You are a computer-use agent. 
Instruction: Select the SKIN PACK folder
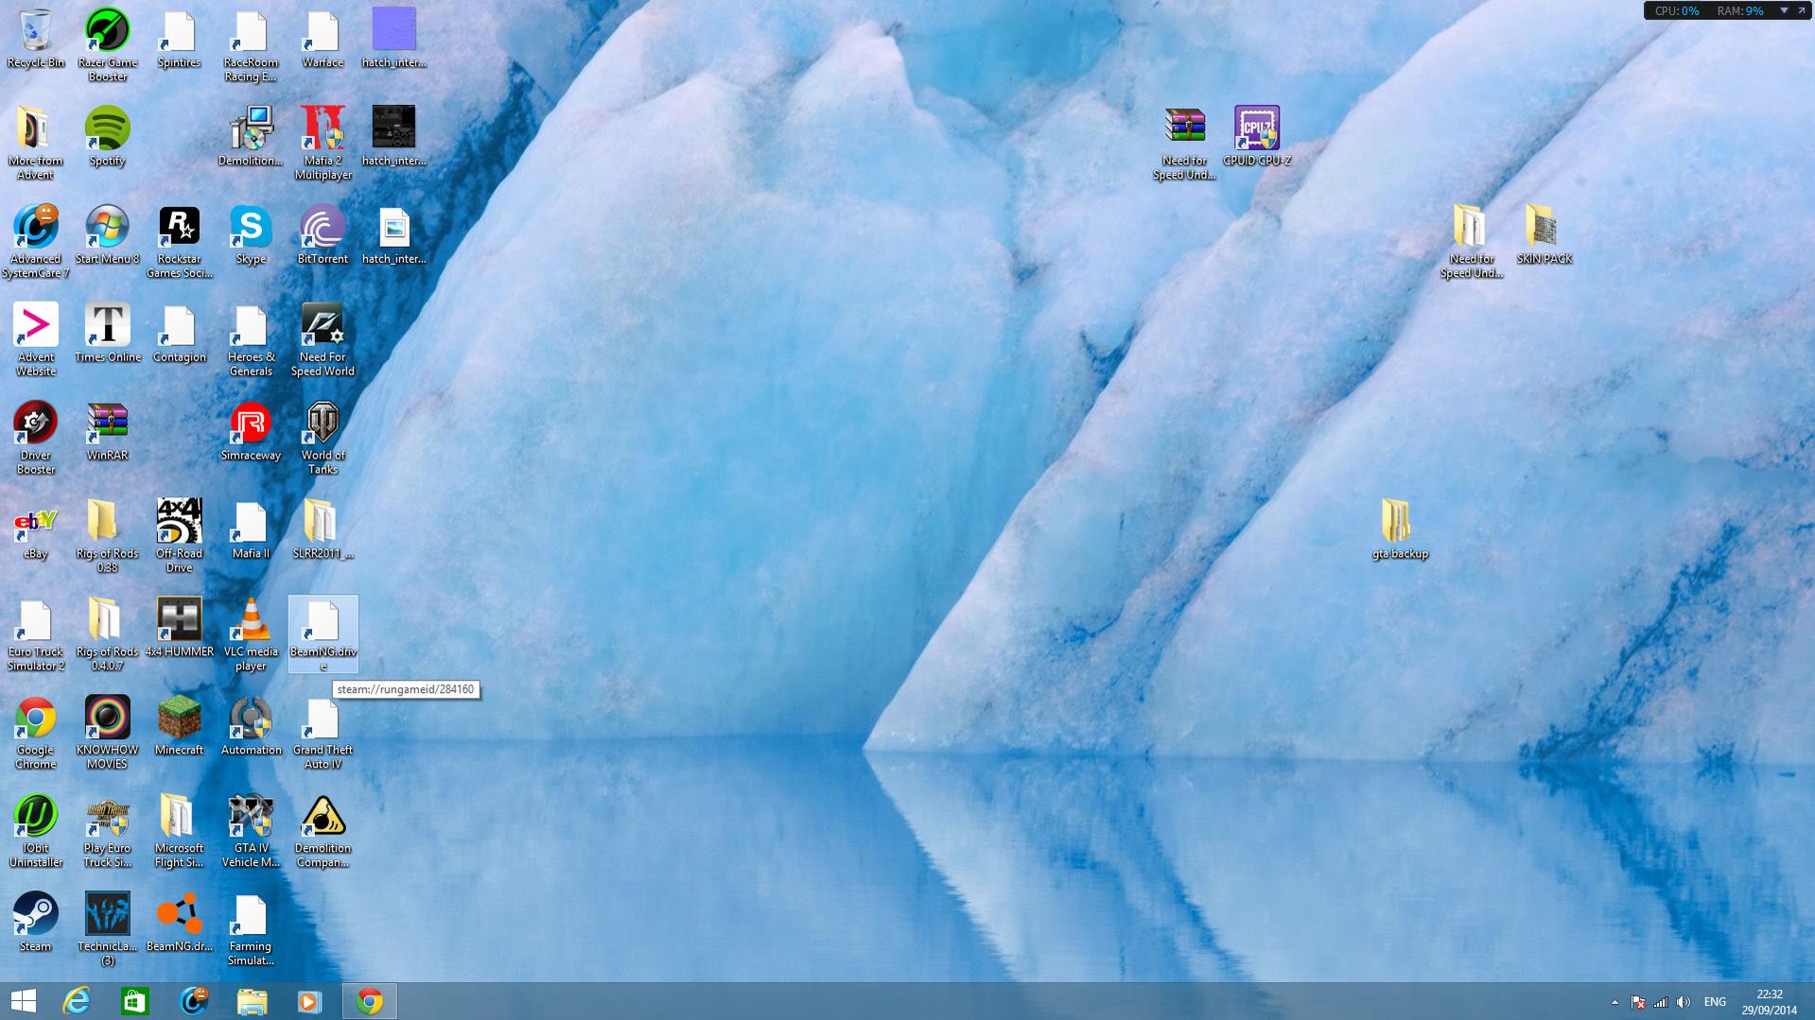click(1544, 235)
